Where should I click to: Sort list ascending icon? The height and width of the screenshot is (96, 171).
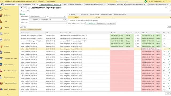coord(21,26)
